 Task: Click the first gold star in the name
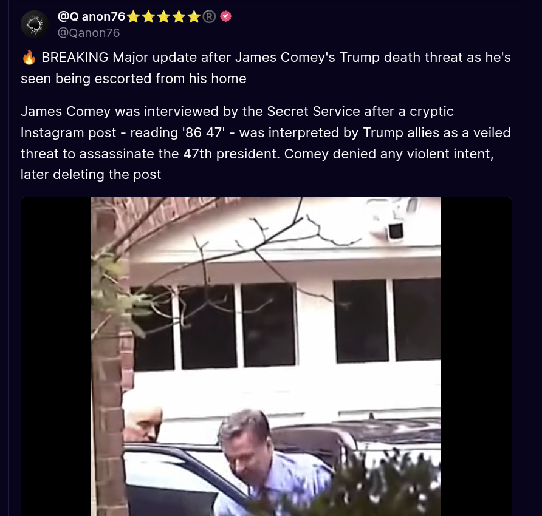coord(134,16)
